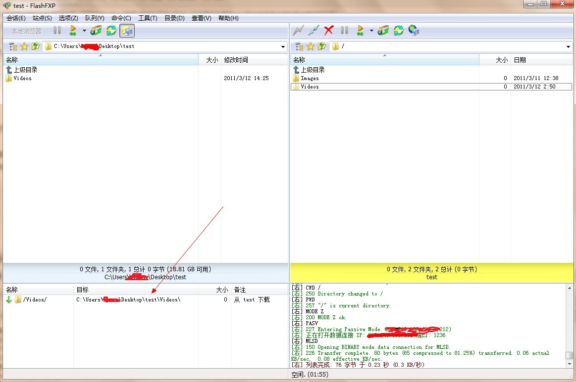Click the local pane bookmarks star icon
This screenshot has height=382, width=576.
24,46
